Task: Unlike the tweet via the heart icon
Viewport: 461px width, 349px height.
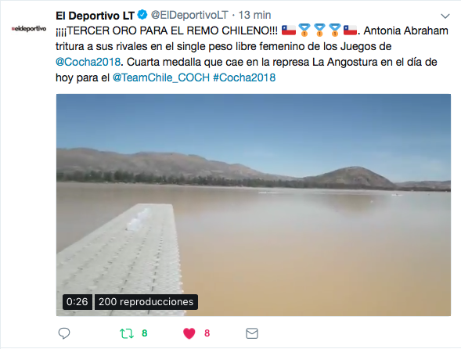Action: (189, 333)
